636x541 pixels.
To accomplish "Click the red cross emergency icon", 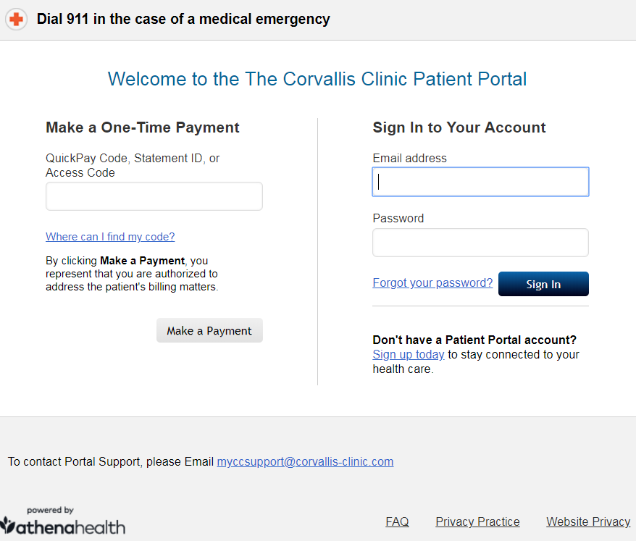I will (16, 19).
